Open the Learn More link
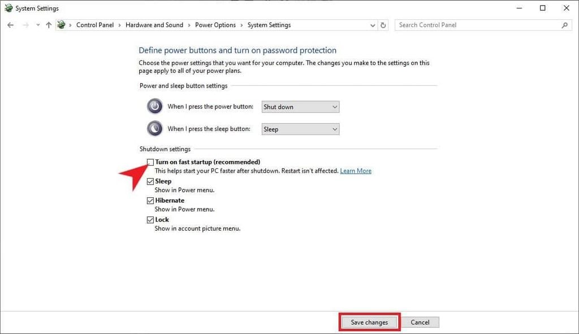 356,171
